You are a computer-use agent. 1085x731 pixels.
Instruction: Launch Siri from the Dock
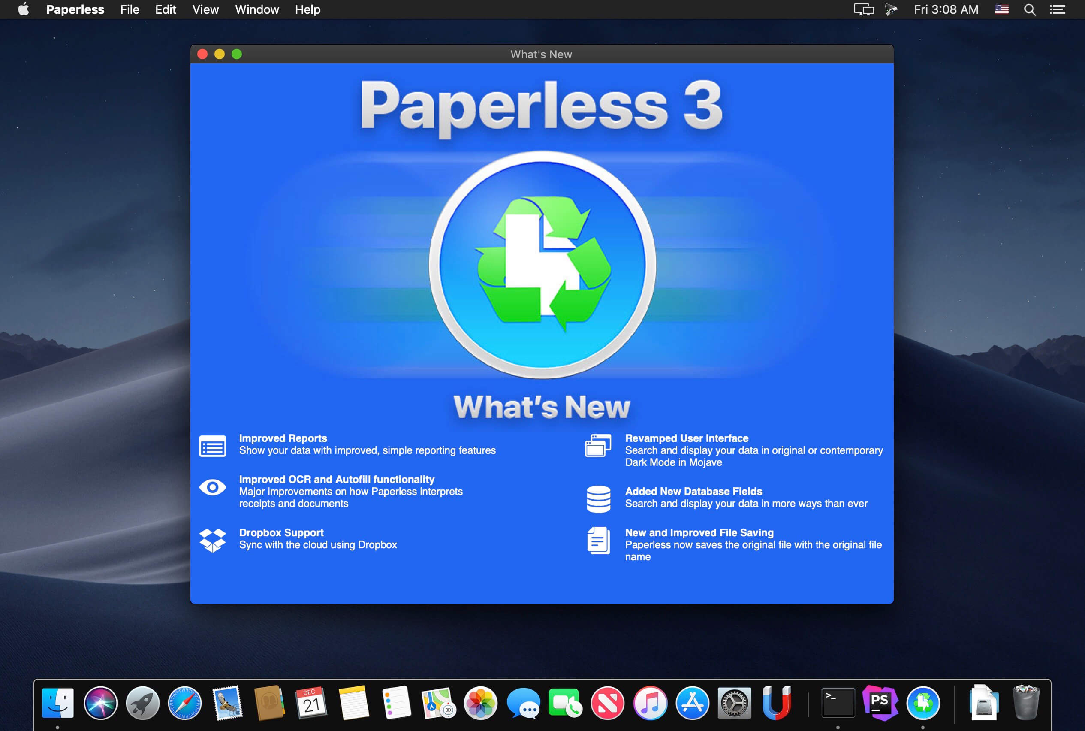coord(100,703)
